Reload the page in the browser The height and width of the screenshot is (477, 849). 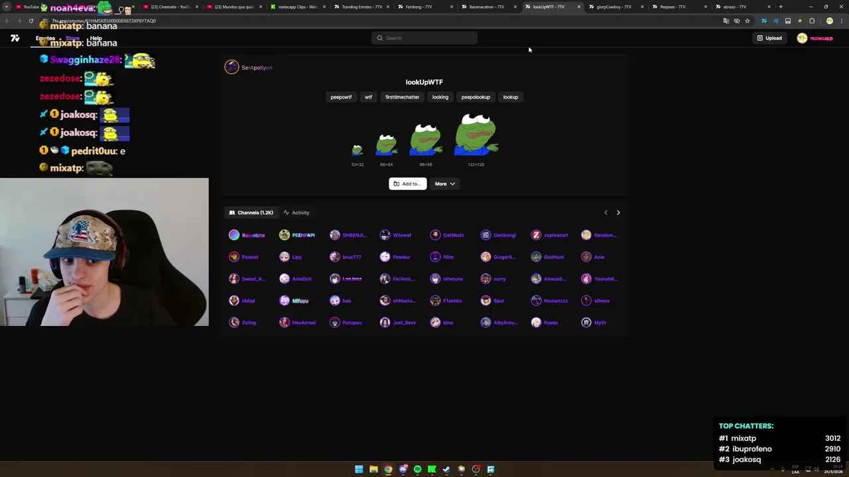tap(31, 21)
